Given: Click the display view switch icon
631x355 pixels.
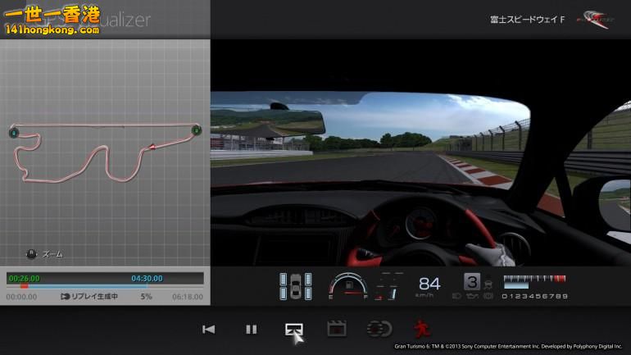Looking at the screenshot, I should [293, 329].
